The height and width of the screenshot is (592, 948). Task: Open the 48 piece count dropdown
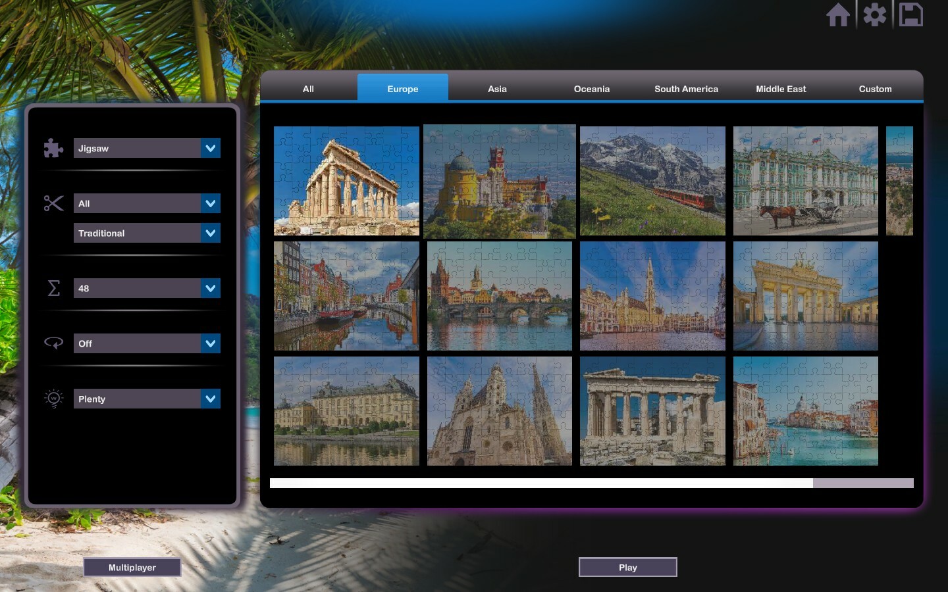[147, 288]
